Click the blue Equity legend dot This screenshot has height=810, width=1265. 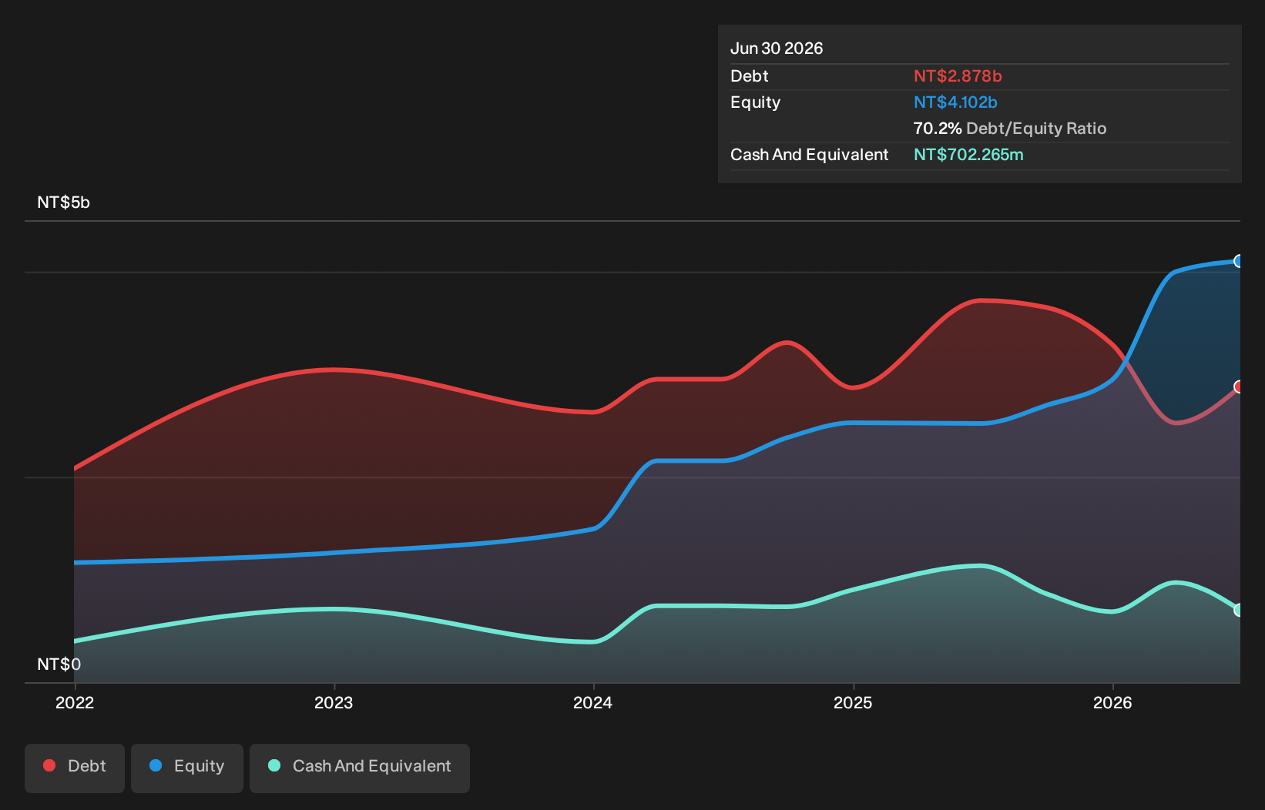tap(156, 765)
